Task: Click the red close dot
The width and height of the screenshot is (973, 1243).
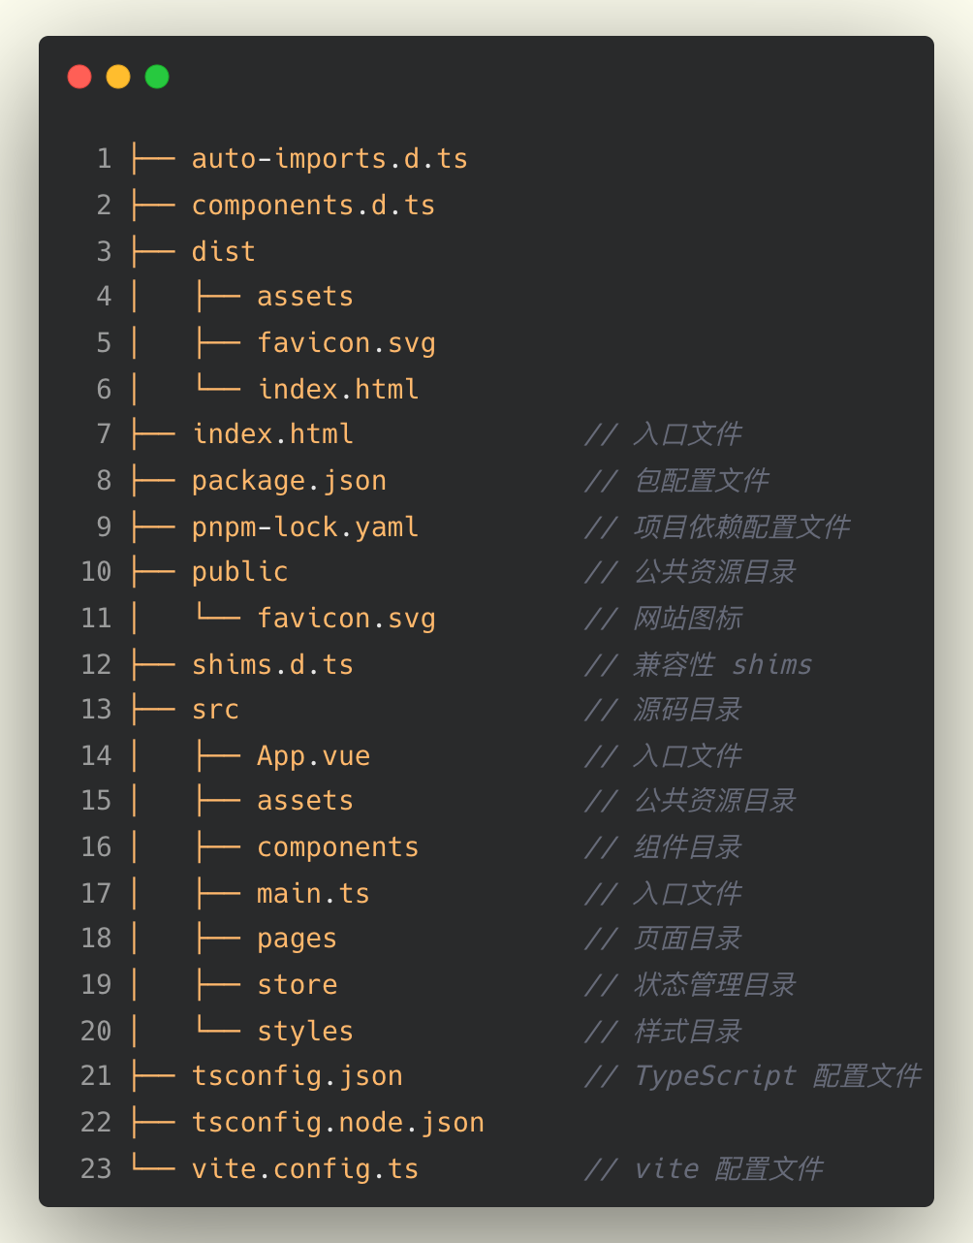Action: pyautogui.click(x=79, y=77)
